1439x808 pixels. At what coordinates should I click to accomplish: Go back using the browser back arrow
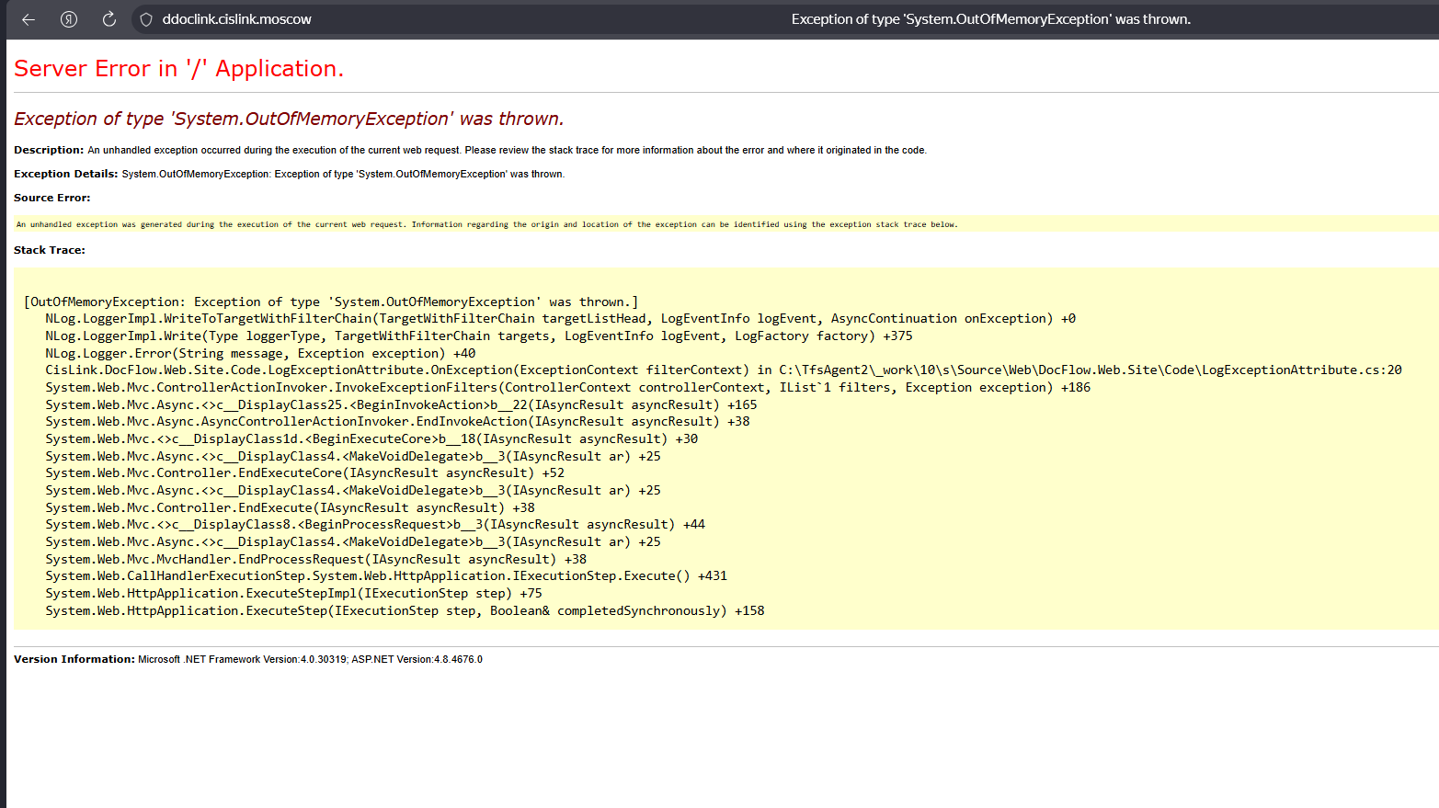click(29, 19)
